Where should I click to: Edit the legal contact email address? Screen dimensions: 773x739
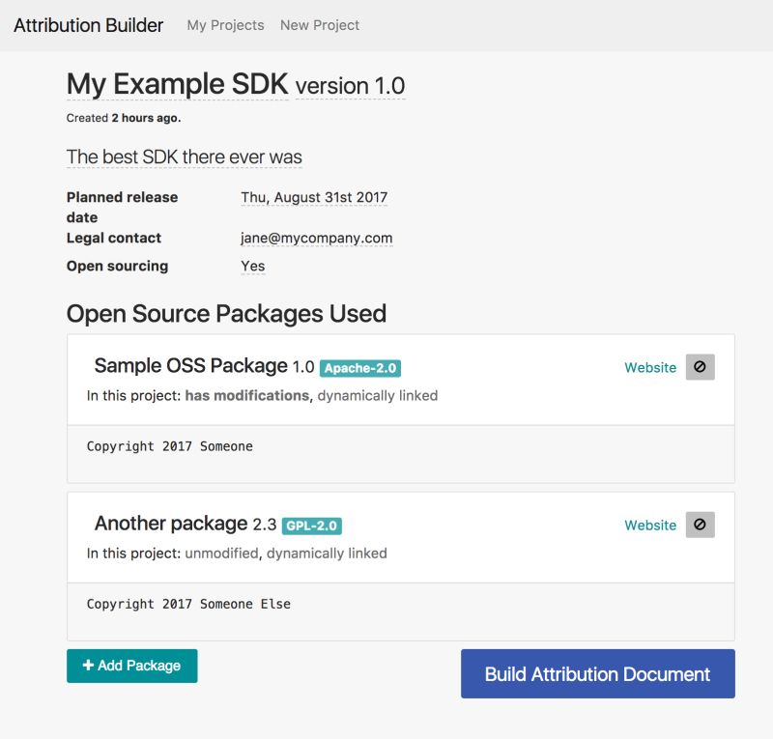coord(317,238)
